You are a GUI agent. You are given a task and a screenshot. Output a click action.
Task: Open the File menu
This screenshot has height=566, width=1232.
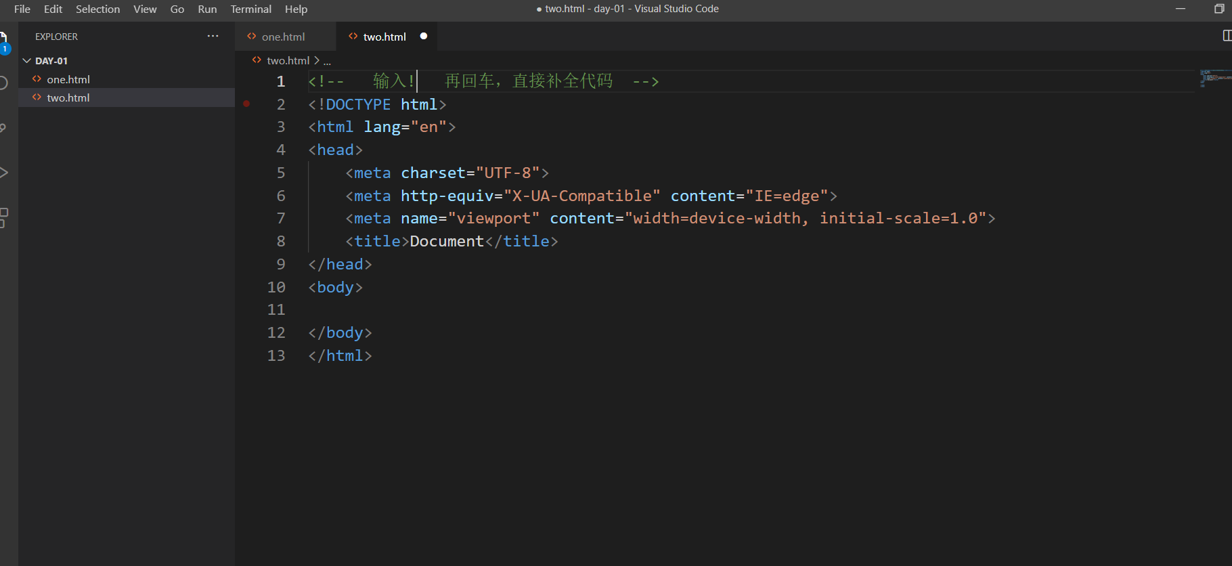point(22,9)
